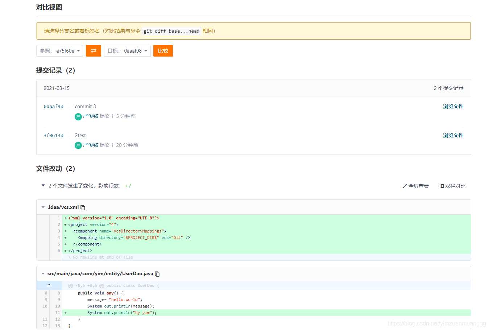
Task: Click 'No newline at end of file'
Action: 101,257
